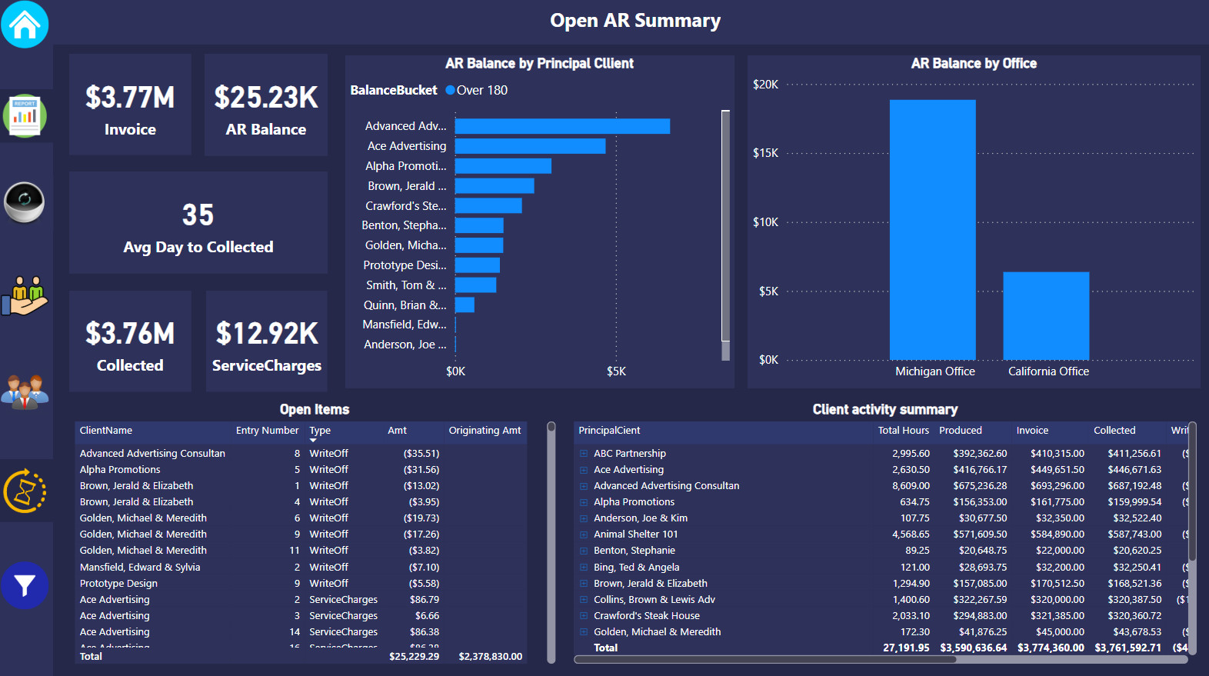1209x676 pixels.
Task: Click the Smith, Tom &... chart label
Action: 406,285
